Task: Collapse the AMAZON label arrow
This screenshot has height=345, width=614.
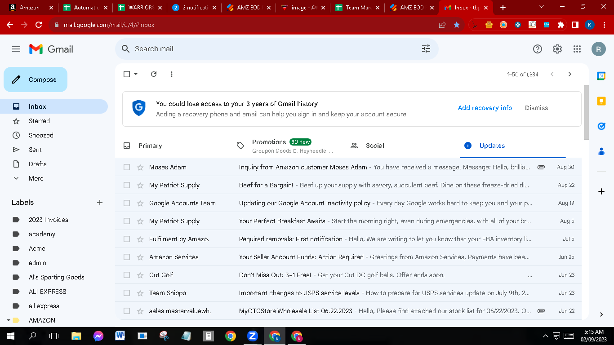Action: point(8,320)
